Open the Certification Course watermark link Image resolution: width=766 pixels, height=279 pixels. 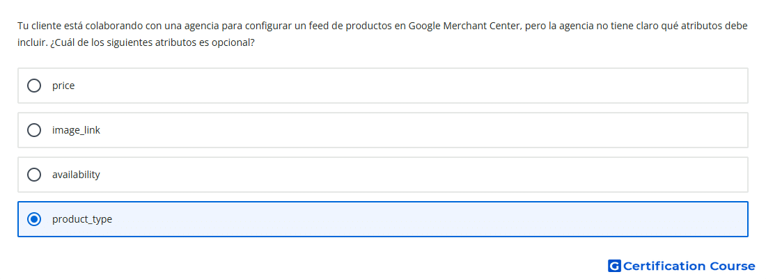click(682, 266)
